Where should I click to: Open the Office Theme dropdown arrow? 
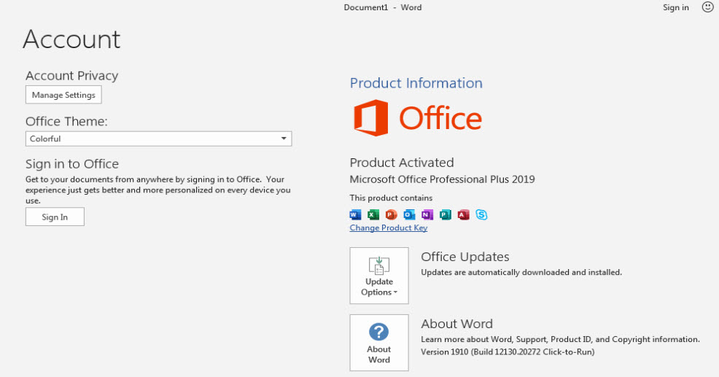tap(284, 139)
